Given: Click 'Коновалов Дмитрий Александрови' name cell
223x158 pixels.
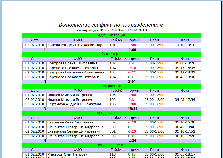Looking at the screenshot, I should pyautogui.click(x=78, y=45).
